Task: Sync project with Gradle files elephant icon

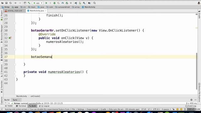Action: pyautogui.click(x=76, y=3)
